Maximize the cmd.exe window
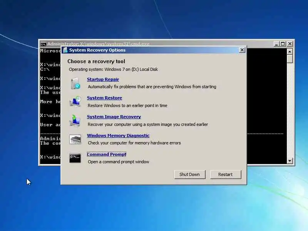Viewport: 308px width, 231px height. point(283,44)
